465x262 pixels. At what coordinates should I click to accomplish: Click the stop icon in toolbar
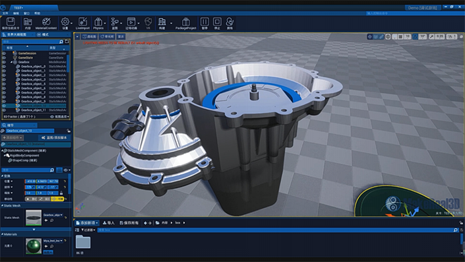pyautogui.click(x=217, y=22)
